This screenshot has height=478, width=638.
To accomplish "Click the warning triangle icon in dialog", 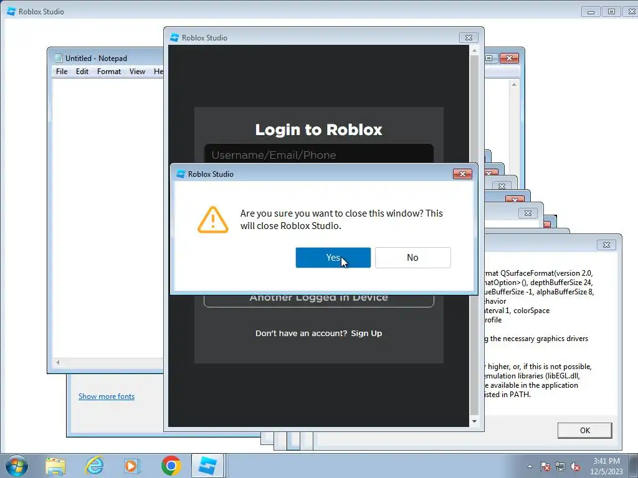I will [213, 220].
